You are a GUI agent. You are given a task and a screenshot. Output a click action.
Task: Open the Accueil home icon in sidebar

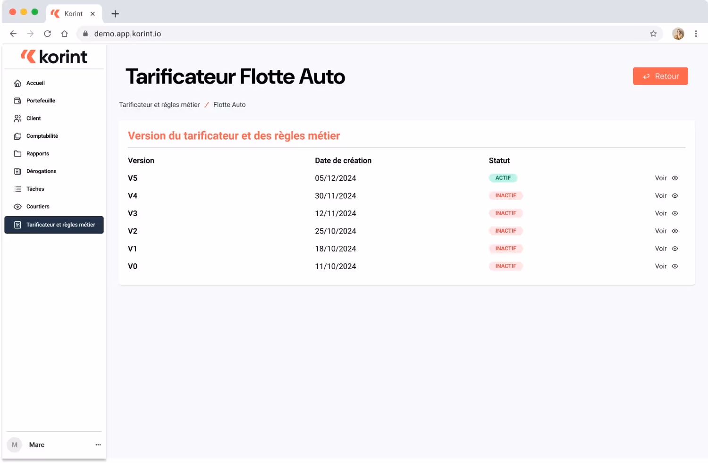coord(17,83)
